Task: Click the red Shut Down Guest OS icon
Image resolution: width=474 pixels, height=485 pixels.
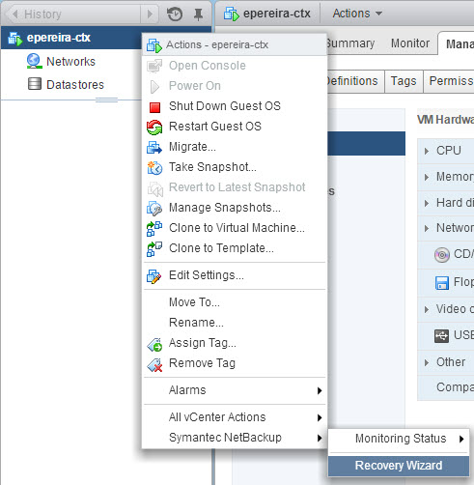Action: (x=154, y=107)
